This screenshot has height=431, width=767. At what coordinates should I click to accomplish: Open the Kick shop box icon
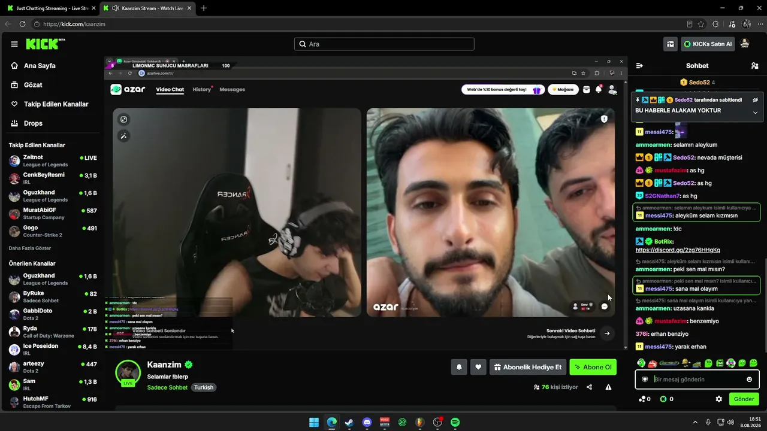click(671, 44)
